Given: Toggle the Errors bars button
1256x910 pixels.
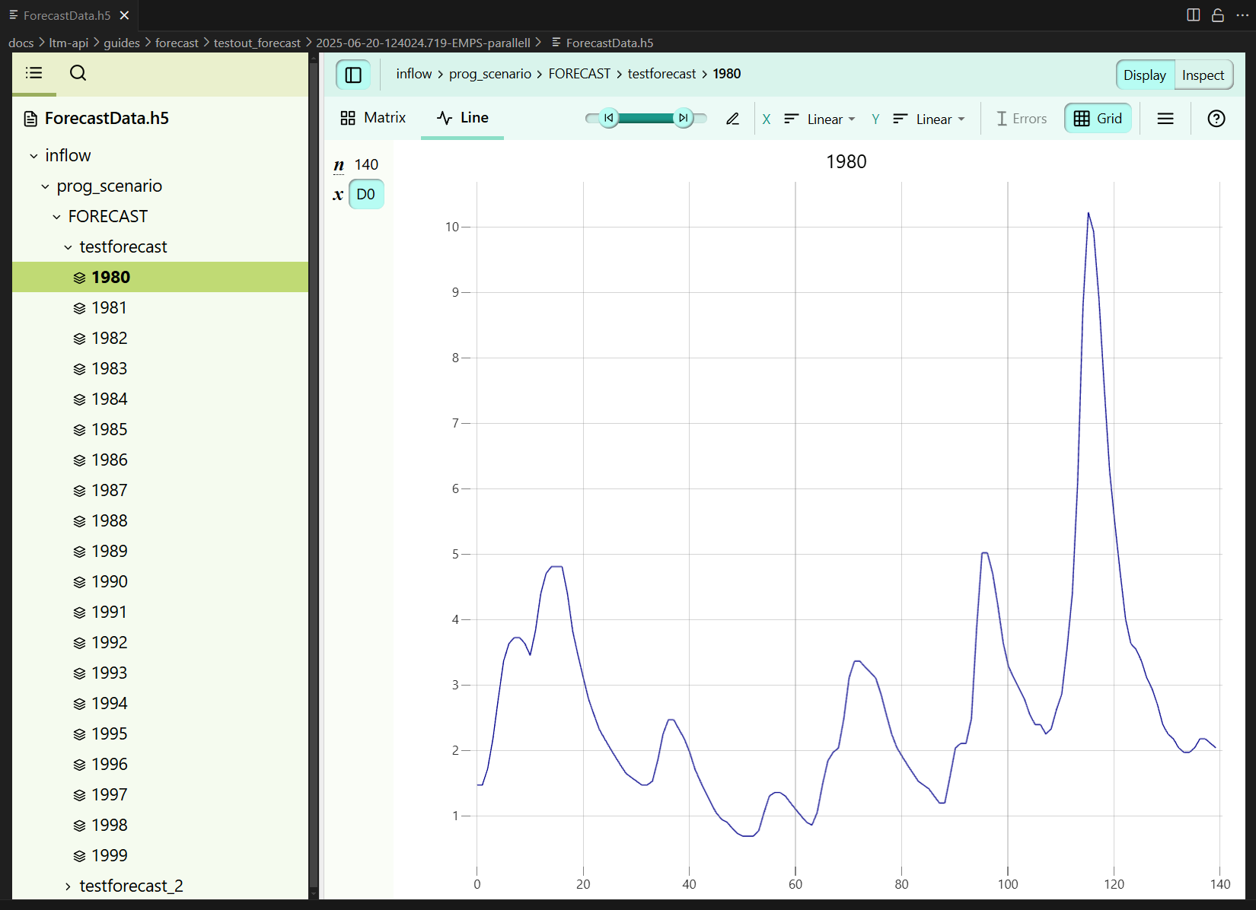Looking at the screenshot, I should 1021,119.
